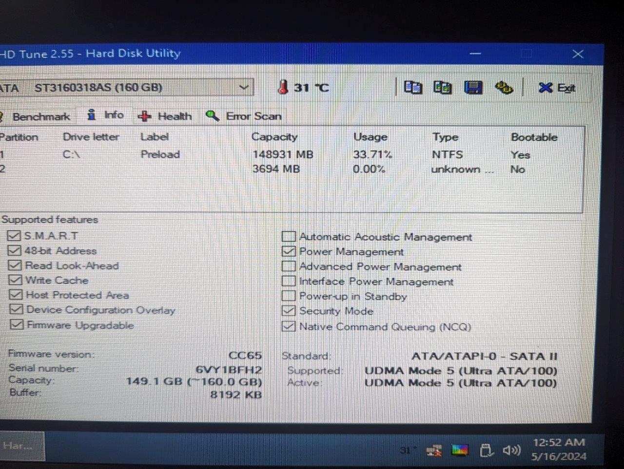Click the USB safely remove tray icon

[x=486, y=450]
